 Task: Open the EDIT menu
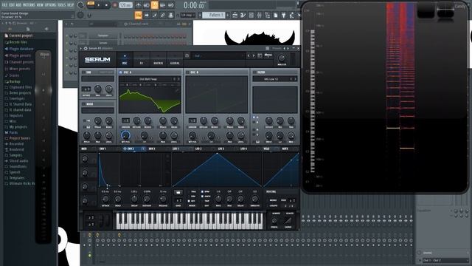[12, 5]
